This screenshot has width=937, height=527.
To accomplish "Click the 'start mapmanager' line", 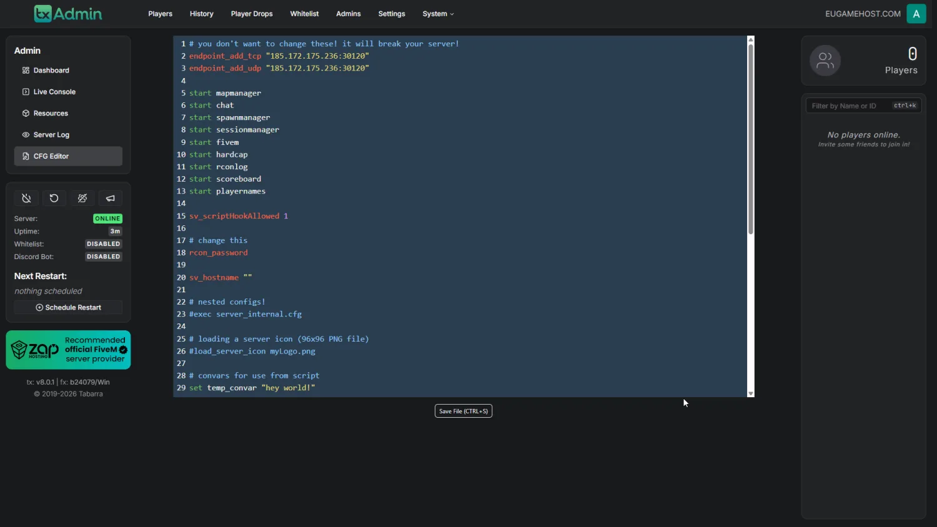I will (x=225, y=93).
